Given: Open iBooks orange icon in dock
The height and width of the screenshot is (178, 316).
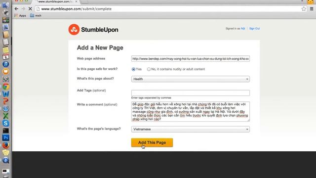Looking at the screenshot, I should pos(5,71).
